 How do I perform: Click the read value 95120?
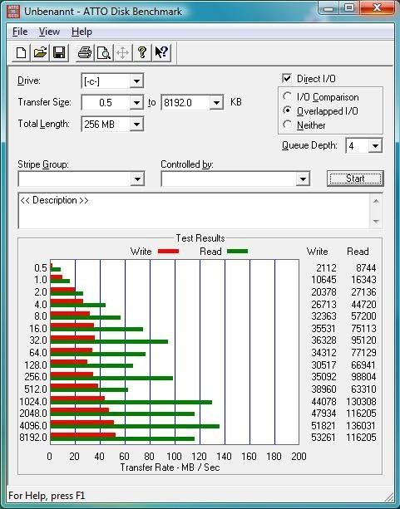click(363, 340)
